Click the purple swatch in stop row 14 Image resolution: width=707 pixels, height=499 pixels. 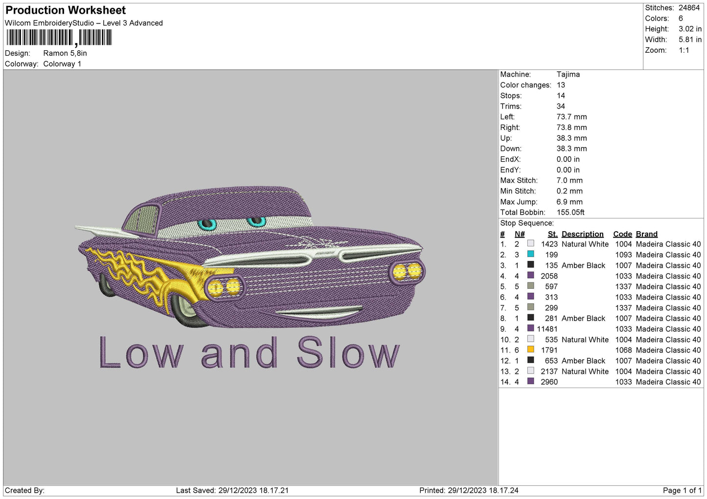click(530, 381)
